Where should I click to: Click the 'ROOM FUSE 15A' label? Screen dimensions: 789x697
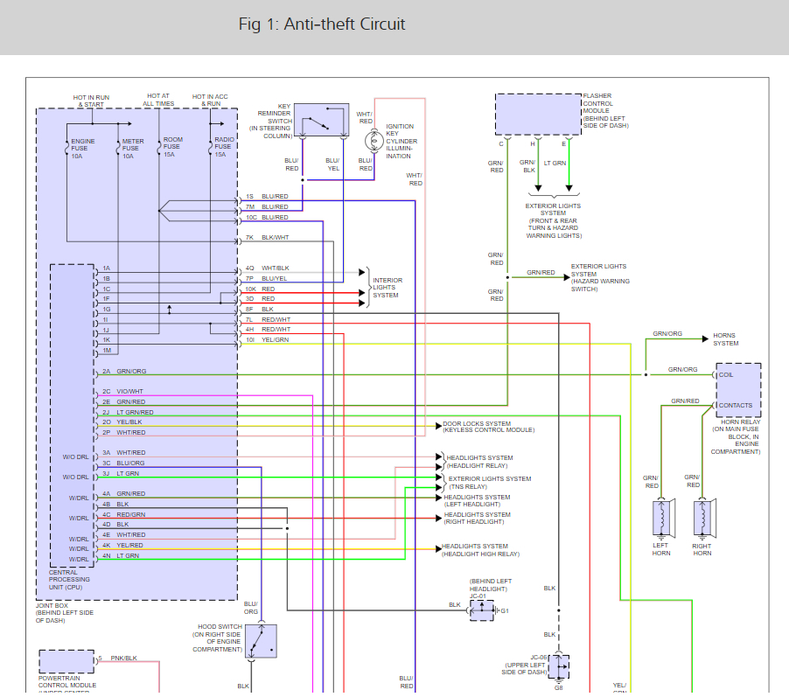172,146
